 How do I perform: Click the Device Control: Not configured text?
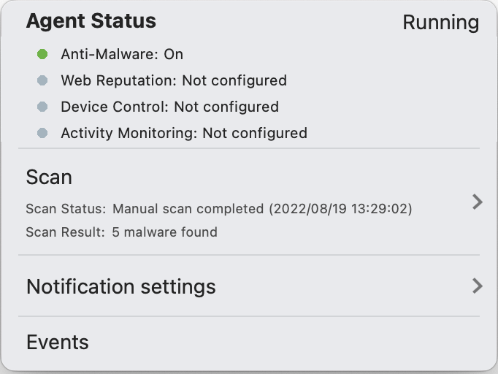(169, 107)
